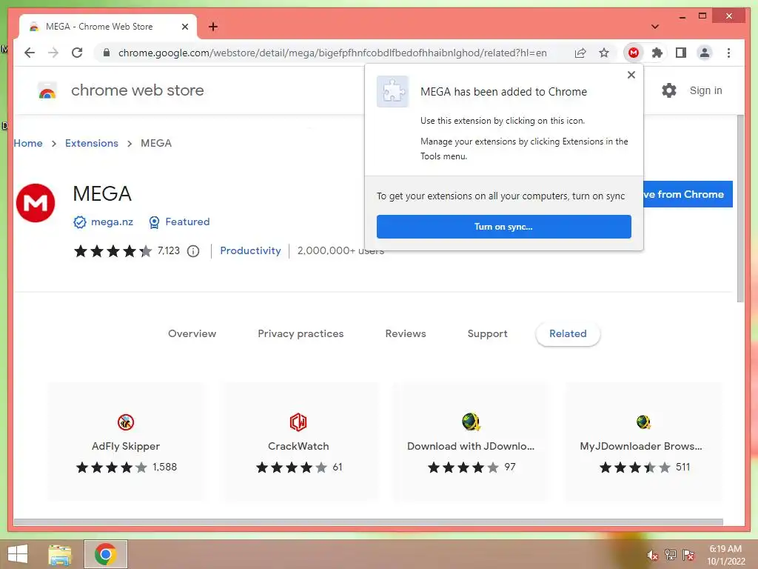Open Chrome's three-dot menu
The width and height of the screenshot is (758, 569).
728,53
